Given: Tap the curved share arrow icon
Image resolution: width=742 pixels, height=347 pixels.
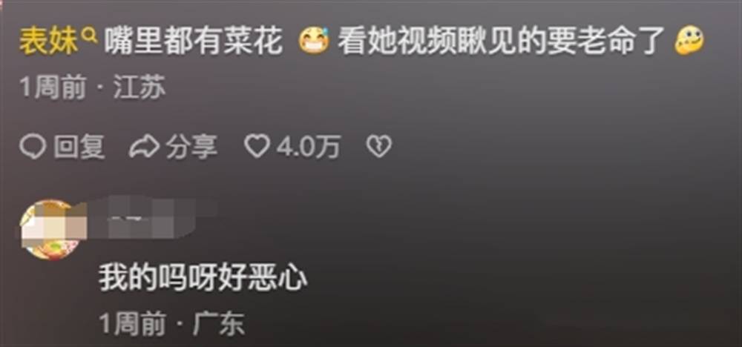Looking at the screenshot, I should (145, 147).
